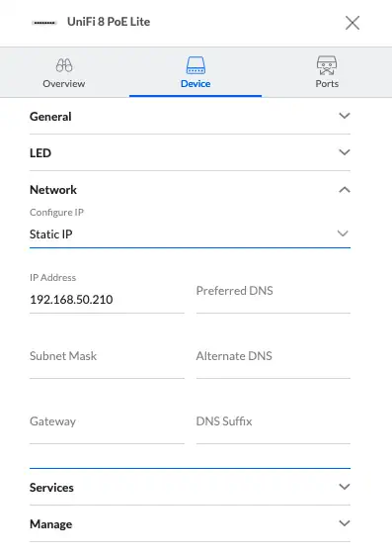
Task: Click the switch device thumbnail in the header
Action: (x=44, y=23)
